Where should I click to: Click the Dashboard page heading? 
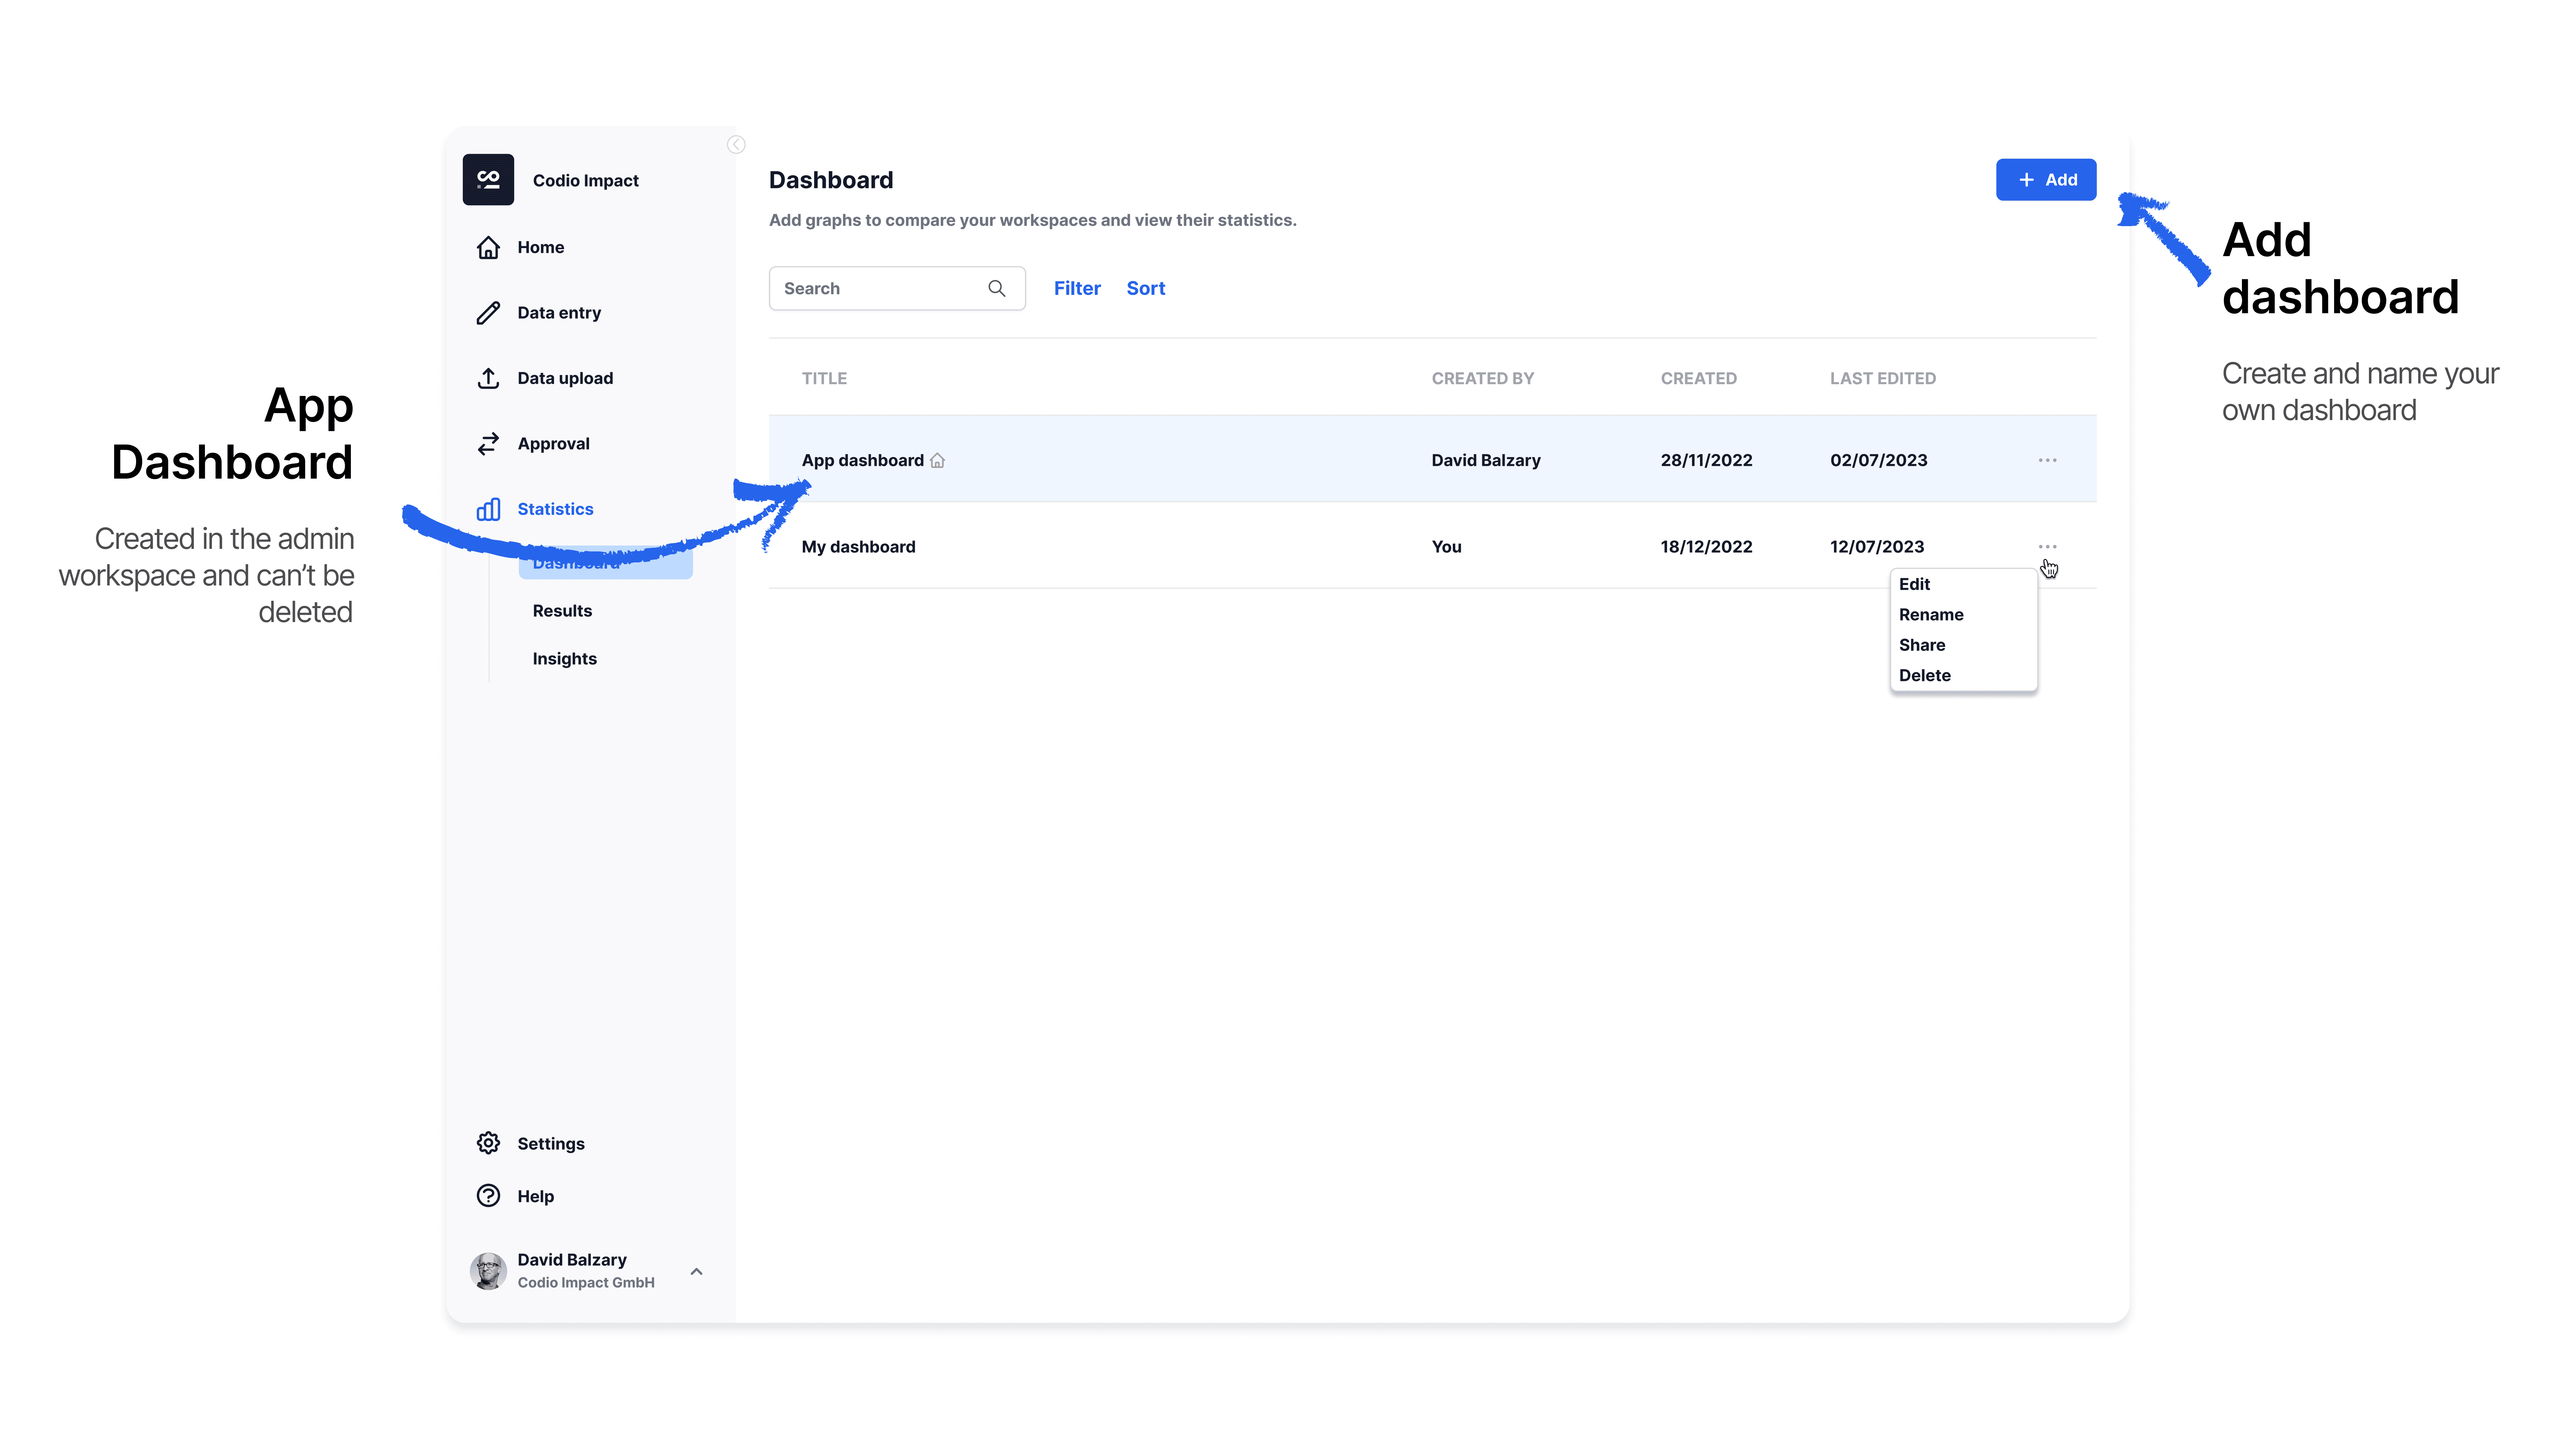click(x=831, y=180)
